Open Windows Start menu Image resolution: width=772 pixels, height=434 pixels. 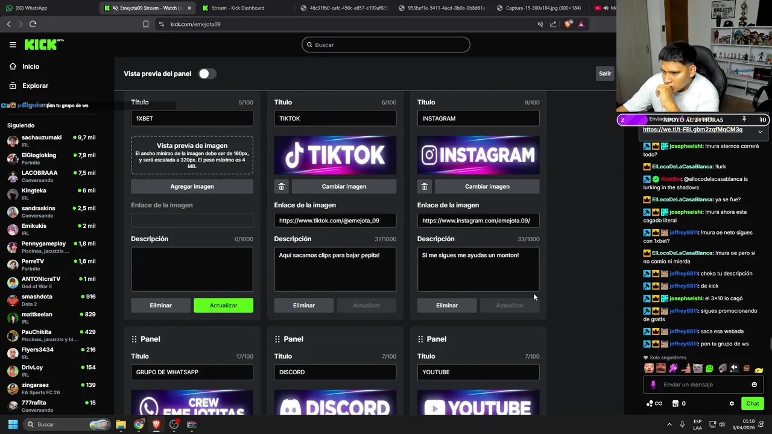tap(13, 424)
